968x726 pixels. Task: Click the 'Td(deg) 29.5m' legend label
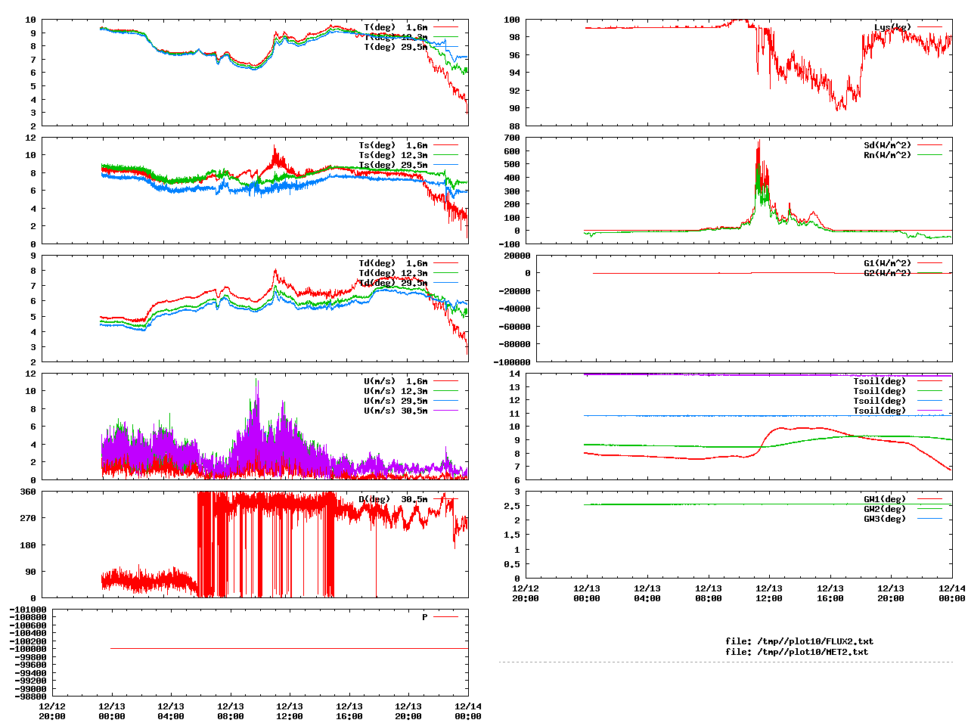[393, 283]
